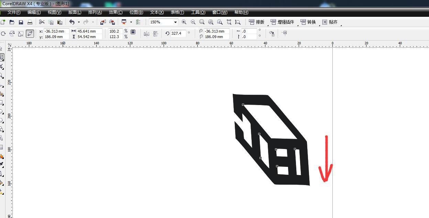
Task: Open the 效果(C) menu
Action: 115,12
